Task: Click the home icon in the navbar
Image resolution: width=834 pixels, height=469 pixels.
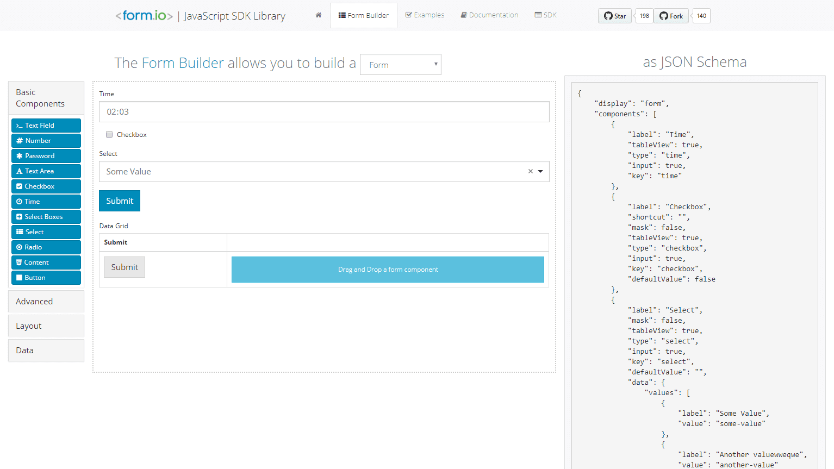Action: click(x=318, y=15)
